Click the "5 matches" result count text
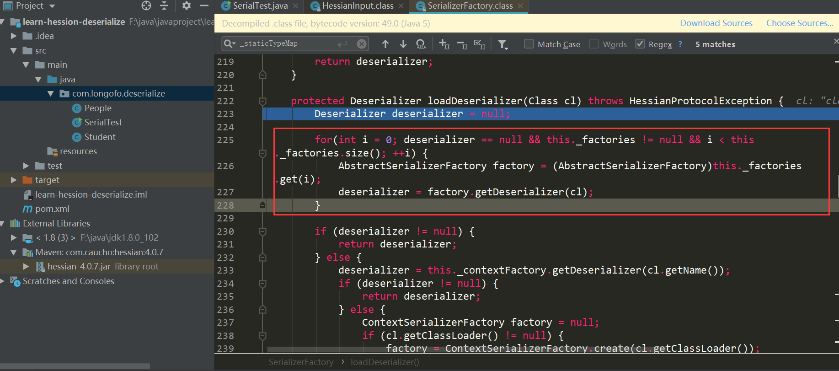Viewport: 839px width, 371px height. point(715,44)
